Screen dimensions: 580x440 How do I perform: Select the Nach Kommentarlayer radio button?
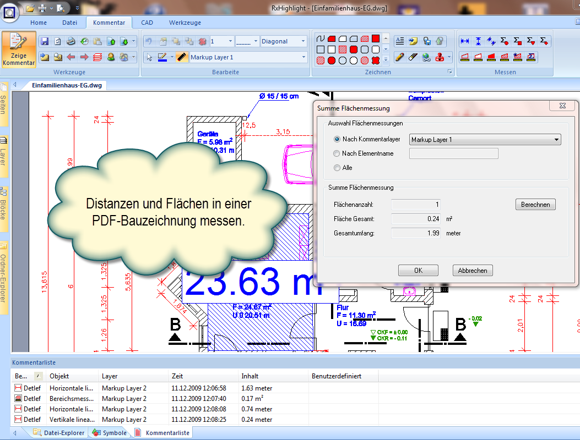point(337,140)
